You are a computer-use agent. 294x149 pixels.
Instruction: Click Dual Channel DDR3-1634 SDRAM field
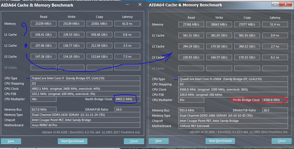pyautogui.click(x=85, y=115)
